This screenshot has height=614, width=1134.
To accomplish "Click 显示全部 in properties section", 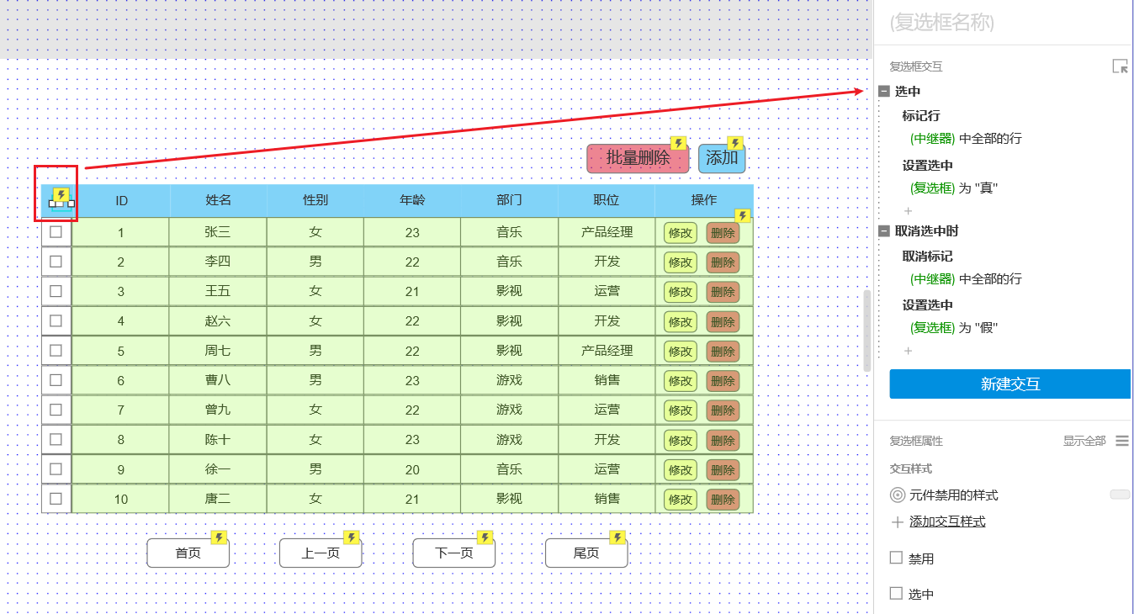I will [1084, 441].
